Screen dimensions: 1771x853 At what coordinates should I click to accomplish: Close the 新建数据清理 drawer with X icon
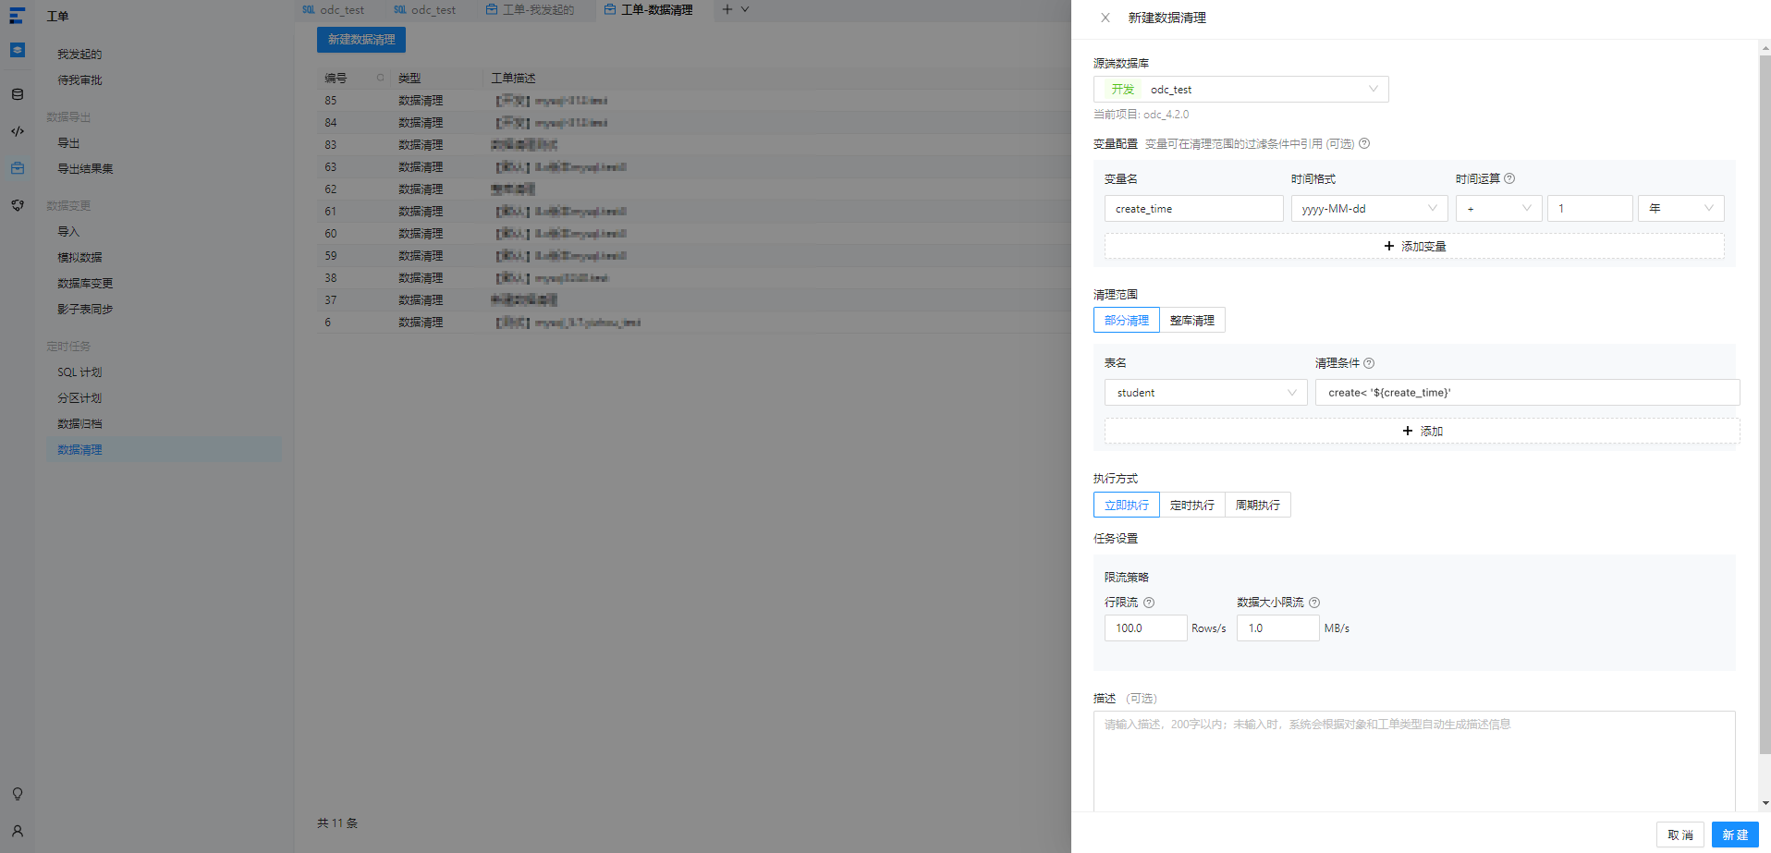pos(1105,18)
